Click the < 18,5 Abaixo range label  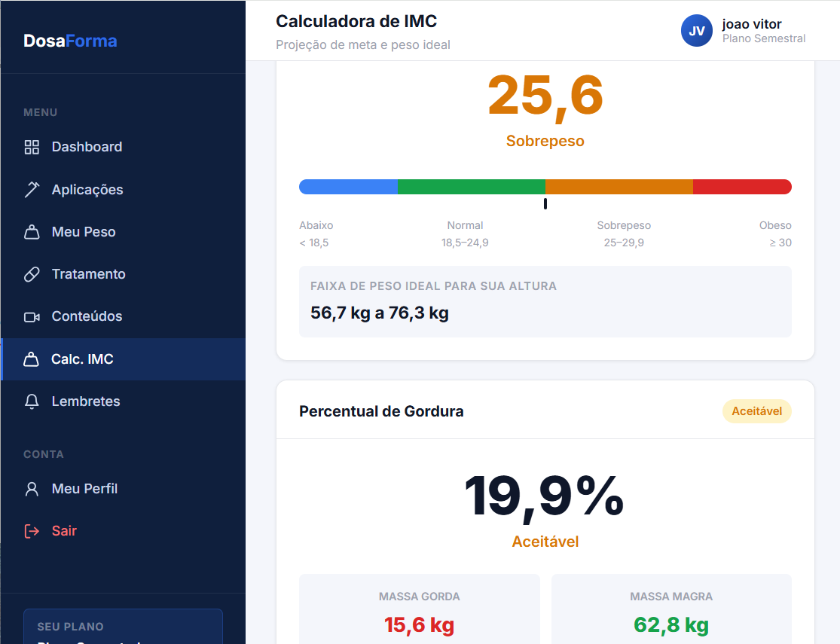(314, 243)
